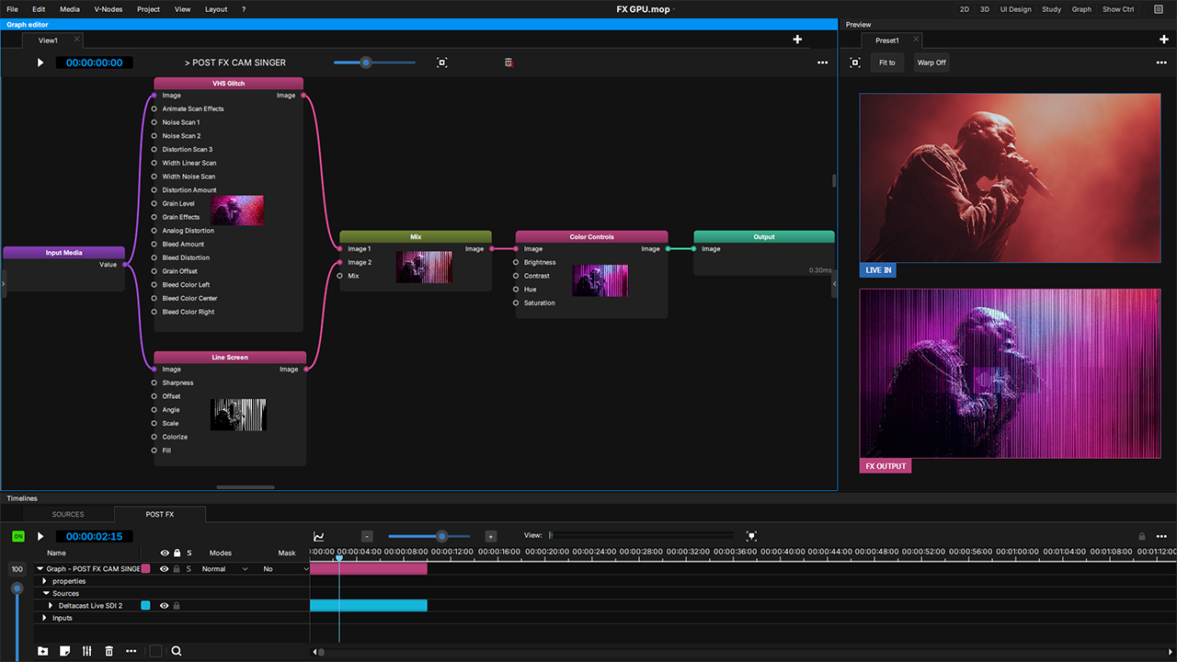Open the V-Nodes menu
Image resolution: width=1177 pixels, height=662 pixels.
pyautogui.click(x=107, y=9)
